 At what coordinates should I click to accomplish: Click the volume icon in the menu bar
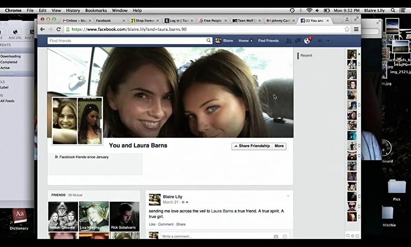pyautogui.click(x=317, y=11)
